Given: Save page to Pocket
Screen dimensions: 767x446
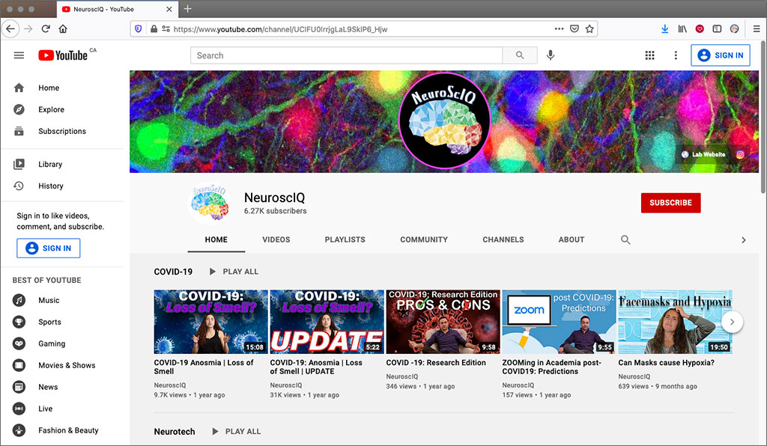Looking at the screenshot, I should coord(575,29).
